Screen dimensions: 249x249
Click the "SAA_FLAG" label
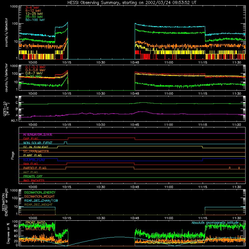(x=31, y=164)
